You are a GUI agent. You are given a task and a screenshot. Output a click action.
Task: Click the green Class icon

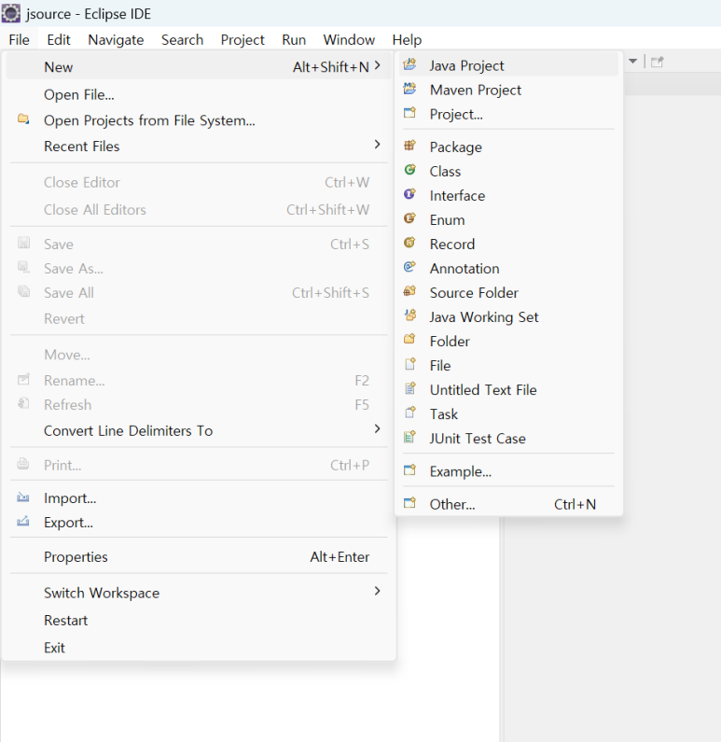[409, 170]
